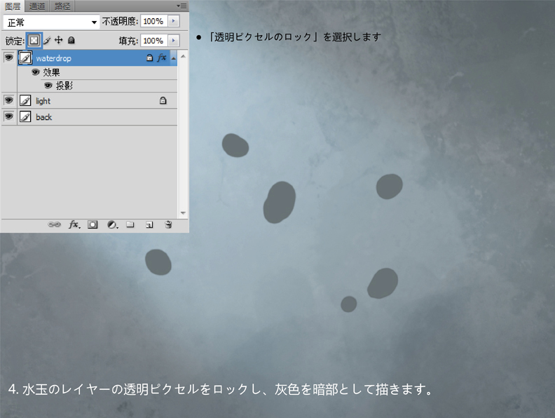Enable lock transparent pixels icon
The width and height of the screenshot is (555, 418).
pos(34,41)
